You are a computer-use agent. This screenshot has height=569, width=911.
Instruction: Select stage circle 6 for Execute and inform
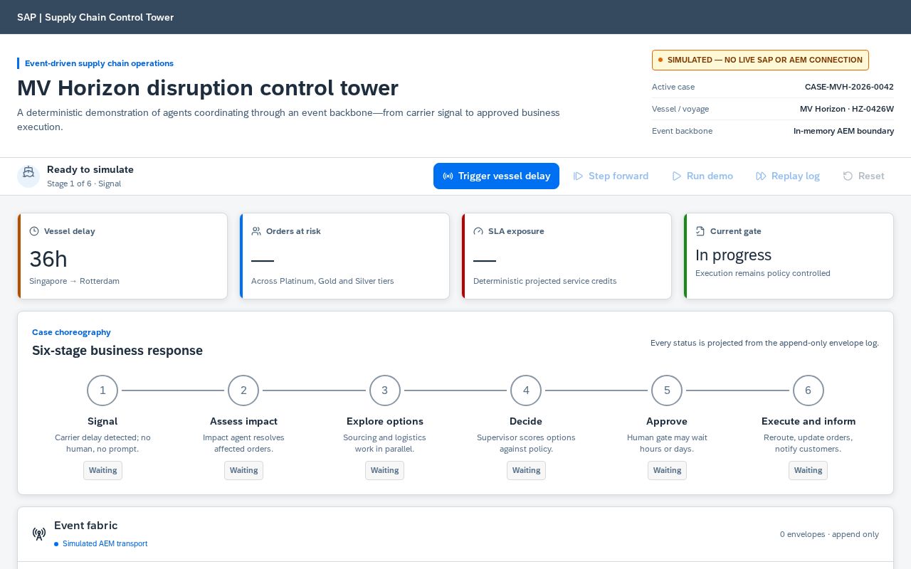point(809,390)
